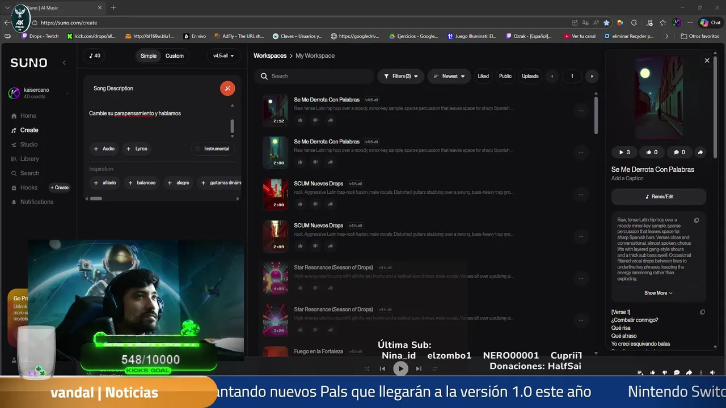The height and width of the screenshot is (408, 726).
Task: Open comments count in song details panel
Action: tap(679, 152)
